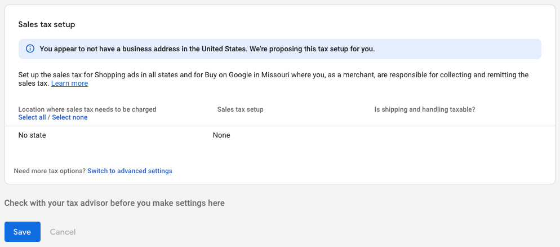Screen dimensions: 560x247
Task: Click Is shipping and handling taxable header
Action: [425, 109]
